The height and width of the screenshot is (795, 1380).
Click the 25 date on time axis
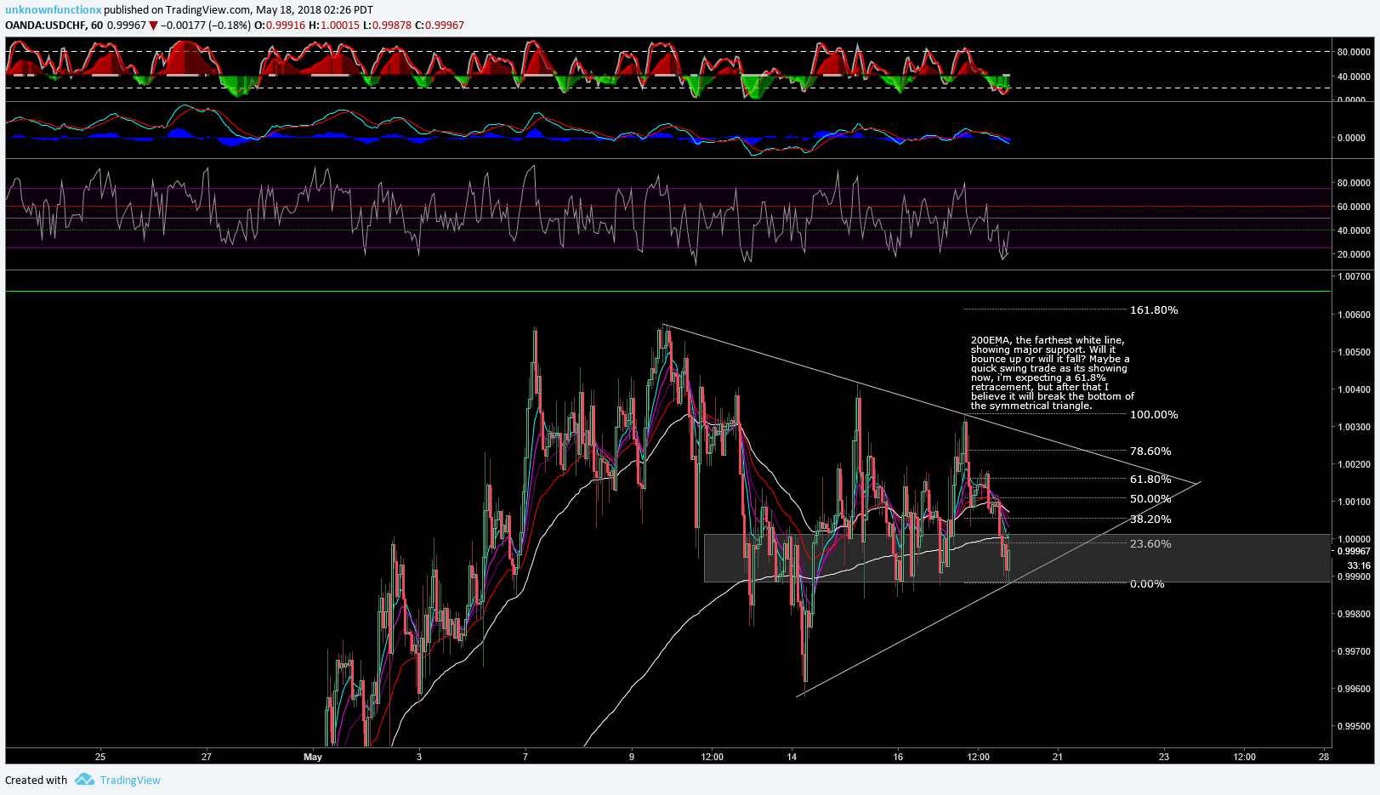(100, 757)
